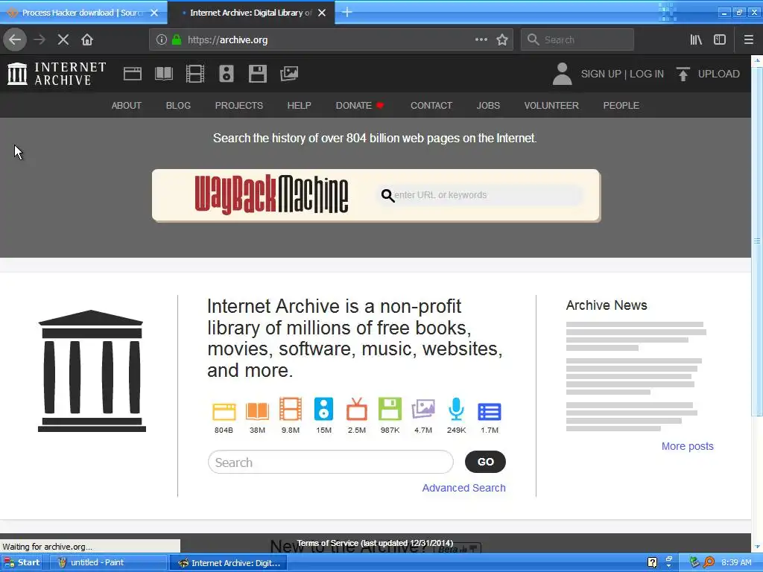Click the user avatar icon
Image resolution: width=763 pixels, height=572 pixels.
[x=562, y=74]
